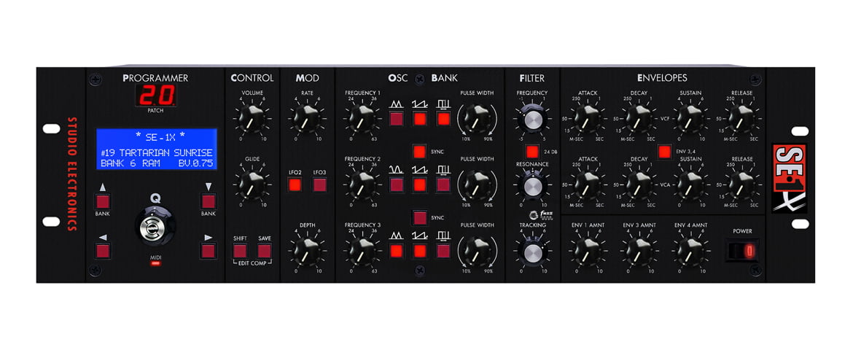This screenshot has height=350, width=853.
Task: Toggle the Oscillator 2 square wave button
Action: coord(443,185)
